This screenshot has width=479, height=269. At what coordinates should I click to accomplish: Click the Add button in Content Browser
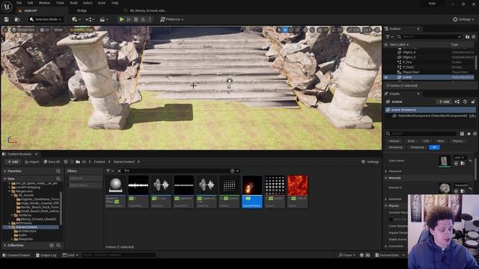tap(13, 162)
